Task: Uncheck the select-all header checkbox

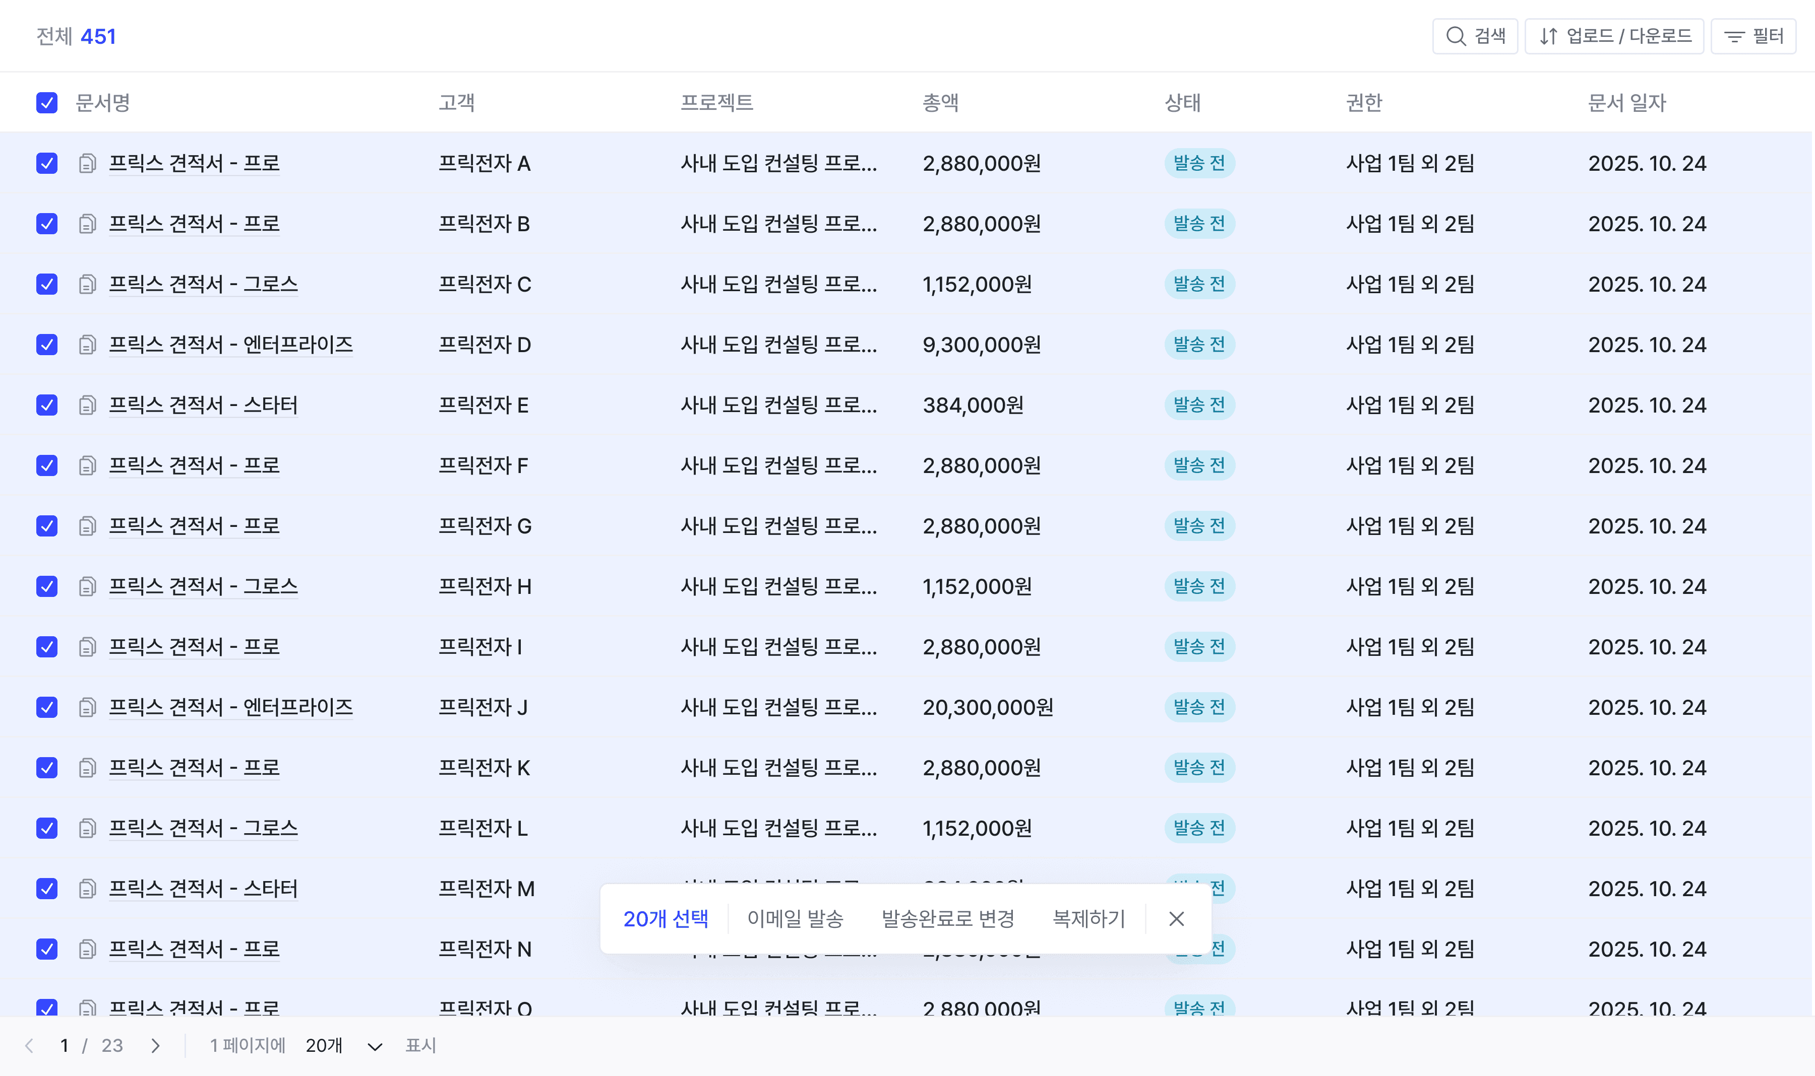Action: point(47,103)
